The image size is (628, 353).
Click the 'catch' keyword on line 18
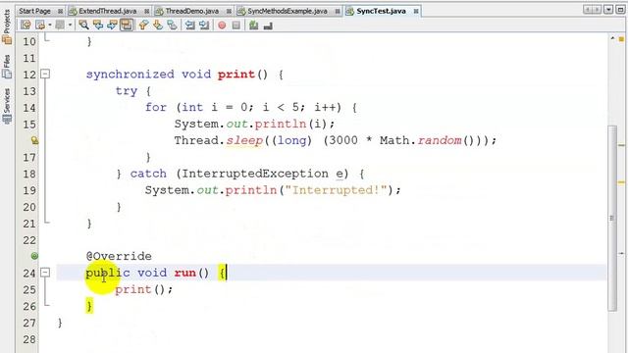pos(148,174)
